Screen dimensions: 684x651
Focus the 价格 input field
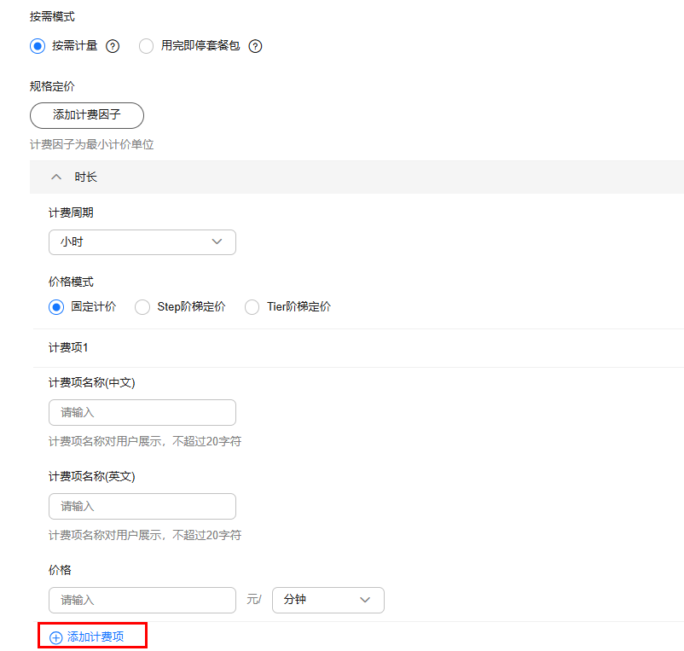(x=142, y=600)
